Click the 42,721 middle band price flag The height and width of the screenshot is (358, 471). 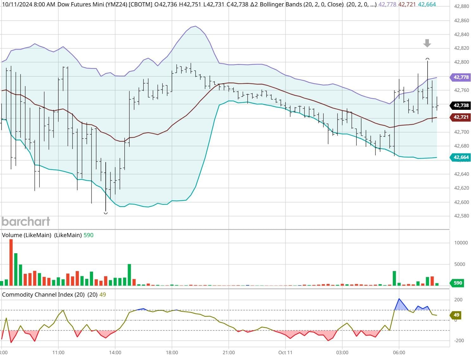coord(460,118)
